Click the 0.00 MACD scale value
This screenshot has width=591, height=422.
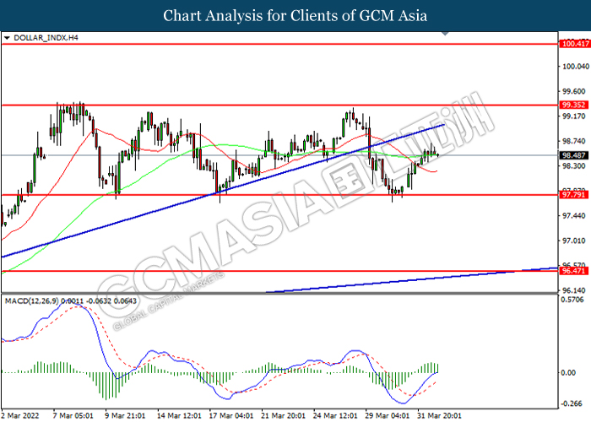[569, 373]
